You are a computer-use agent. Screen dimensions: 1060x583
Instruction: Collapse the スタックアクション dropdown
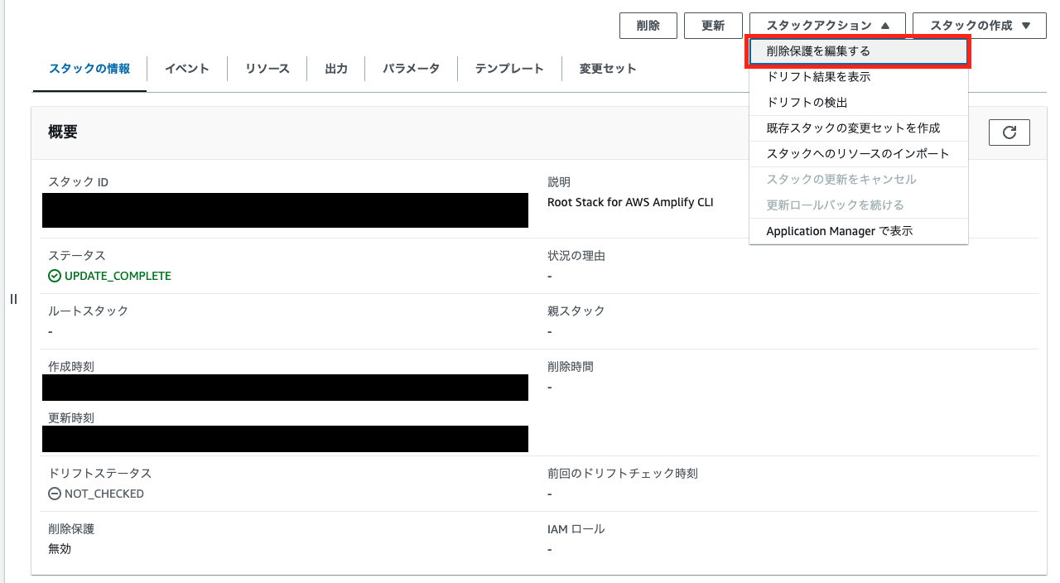tap(827, 26)
